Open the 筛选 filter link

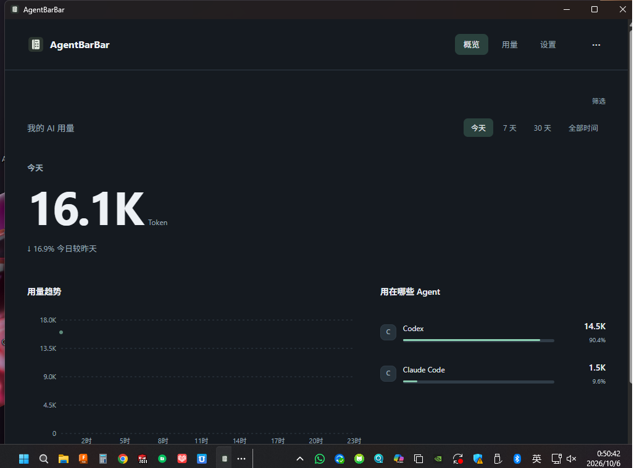point(599,101)
